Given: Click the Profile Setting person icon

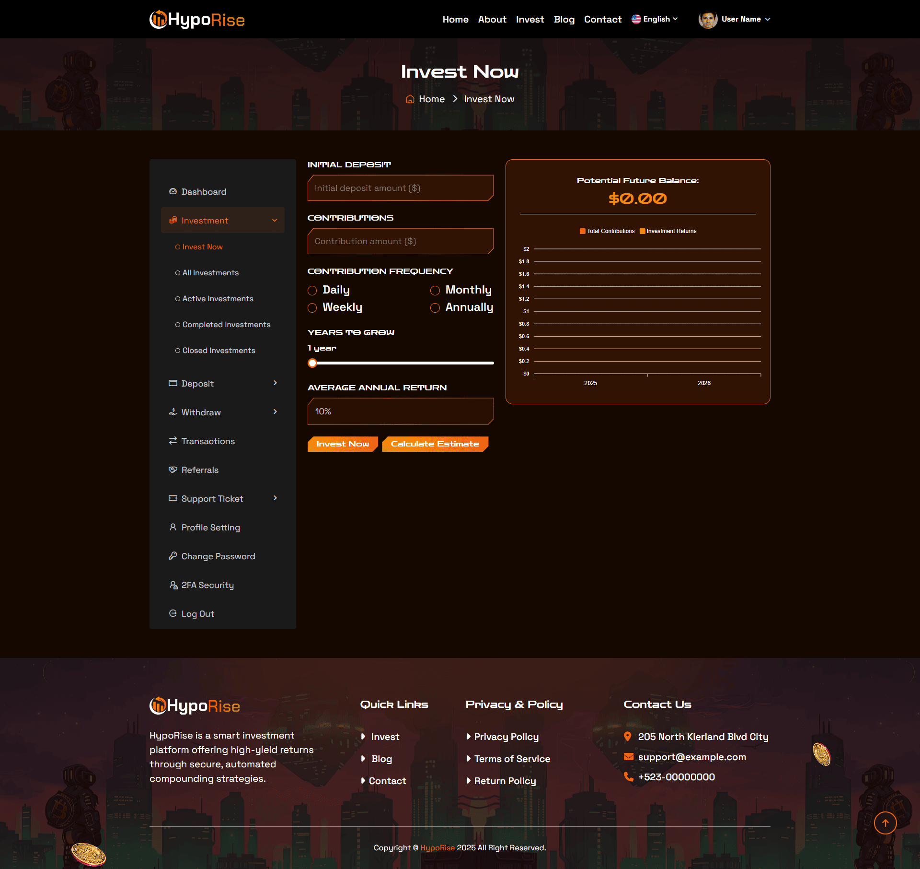Looking at the screenshot, I should (173, 527).
